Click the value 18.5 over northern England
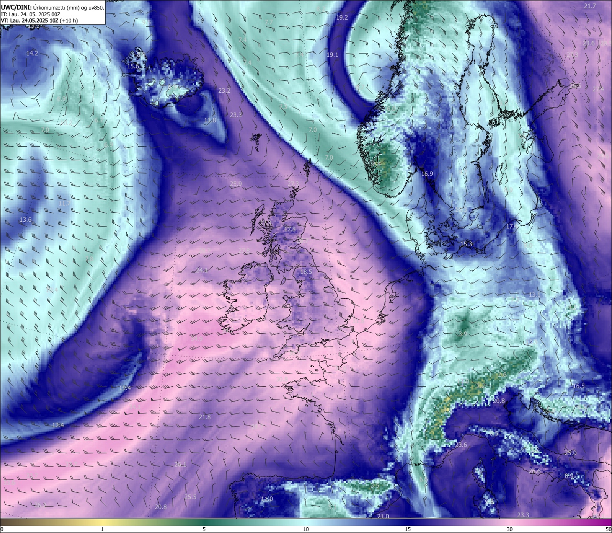The width and height of the screenshot is (612, 533). (306, 272)
